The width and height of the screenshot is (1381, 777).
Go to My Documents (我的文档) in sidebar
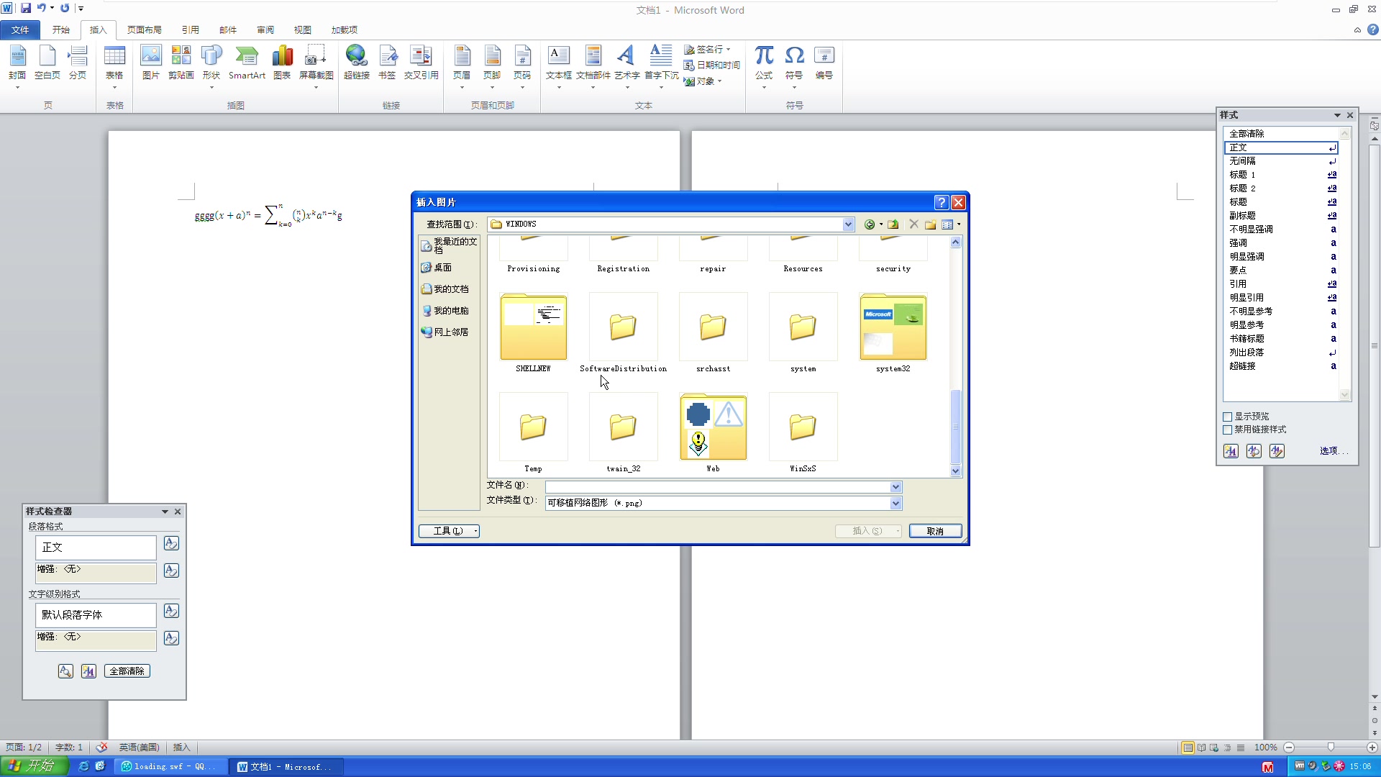[x=445, y=289]
